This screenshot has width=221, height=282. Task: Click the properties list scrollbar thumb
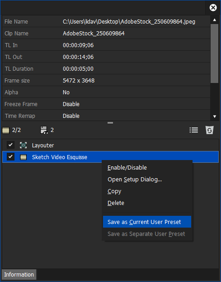click(214, 53)
